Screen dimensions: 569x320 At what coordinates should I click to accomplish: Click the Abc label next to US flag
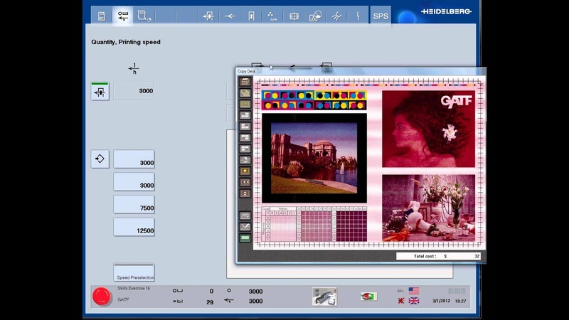(400, 291)
